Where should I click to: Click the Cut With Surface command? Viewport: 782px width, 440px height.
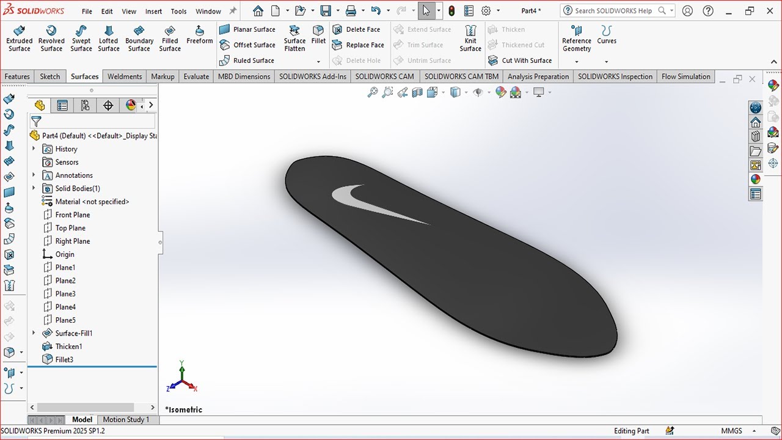tap(520, 61)
